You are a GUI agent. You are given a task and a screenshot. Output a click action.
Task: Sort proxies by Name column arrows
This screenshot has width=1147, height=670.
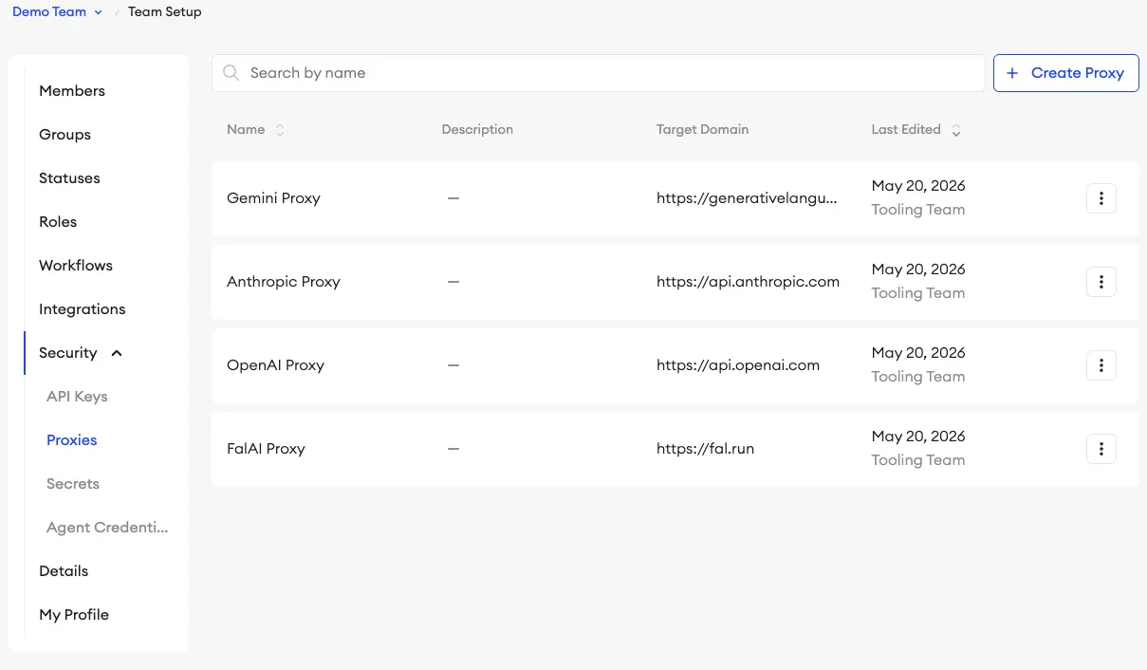tap(280, 130)
